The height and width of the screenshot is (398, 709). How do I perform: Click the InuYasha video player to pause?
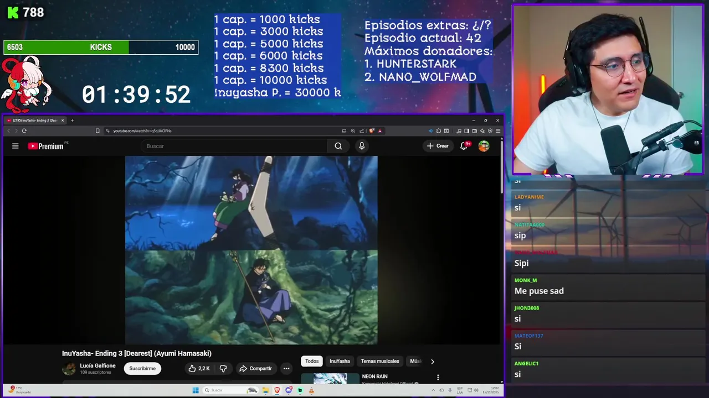[251, 250]
